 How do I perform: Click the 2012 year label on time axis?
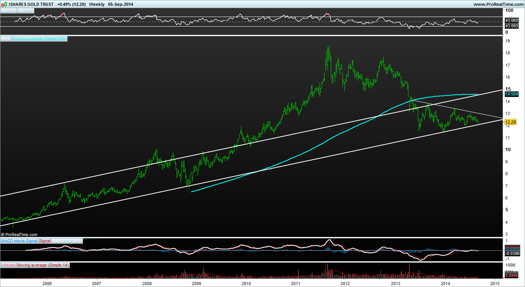345,284
